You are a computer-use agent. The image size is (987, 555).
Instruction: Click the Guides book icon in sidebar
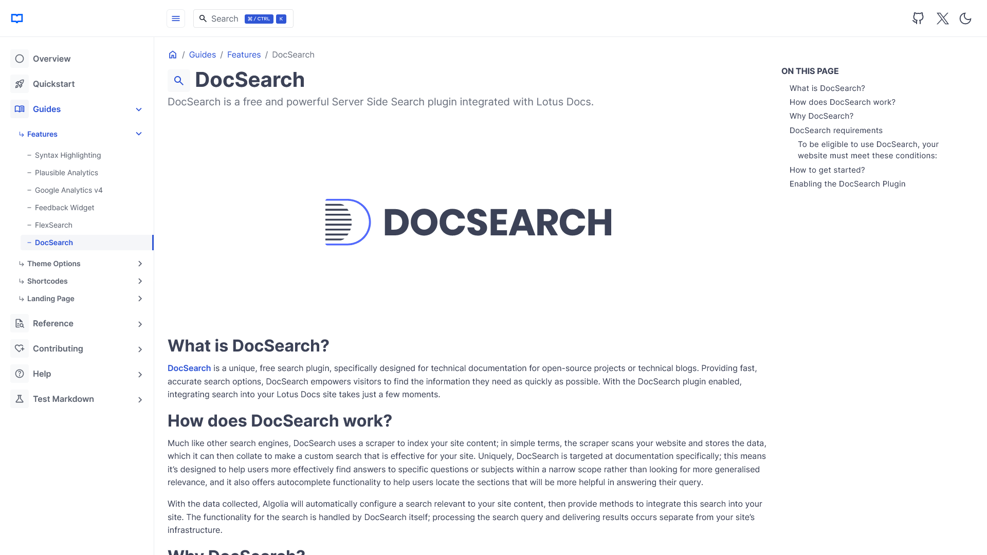point(19,109)
